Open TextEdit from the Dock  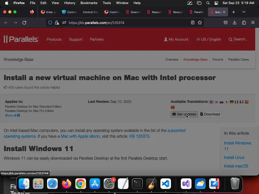(123, 183)
